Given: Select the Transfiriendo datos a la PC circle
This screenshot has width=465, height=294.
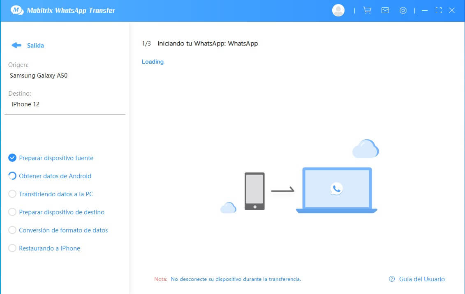Looking at the screenshot, I should 12,194.
